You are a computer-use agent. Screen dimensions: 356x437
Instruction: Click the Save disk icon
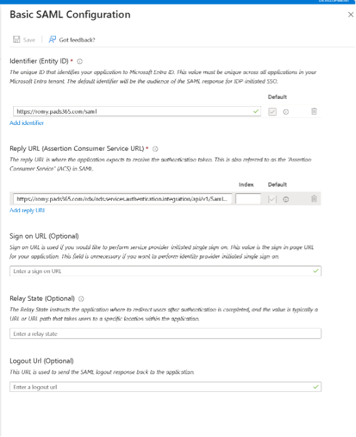17,40
